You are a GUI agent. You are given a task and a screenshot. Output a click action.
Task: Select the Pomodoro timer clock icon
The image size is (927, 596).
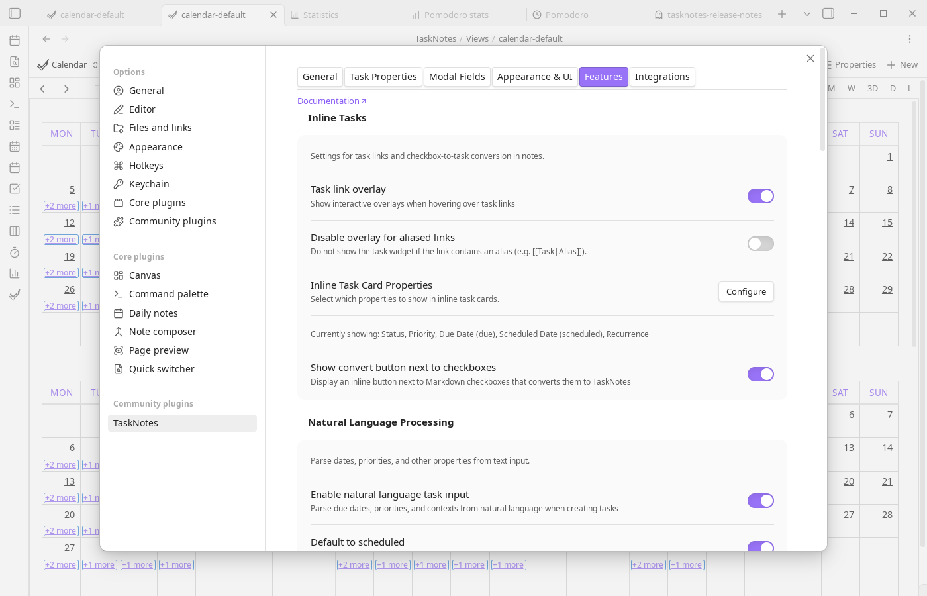point(15,252)
